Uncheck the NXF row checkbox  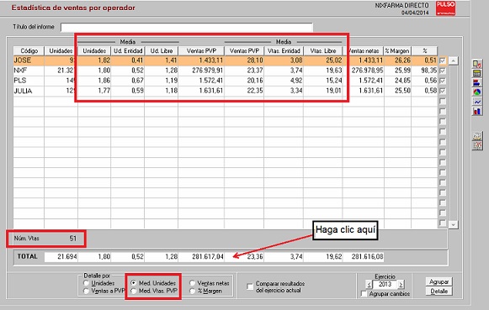point(442,71)
